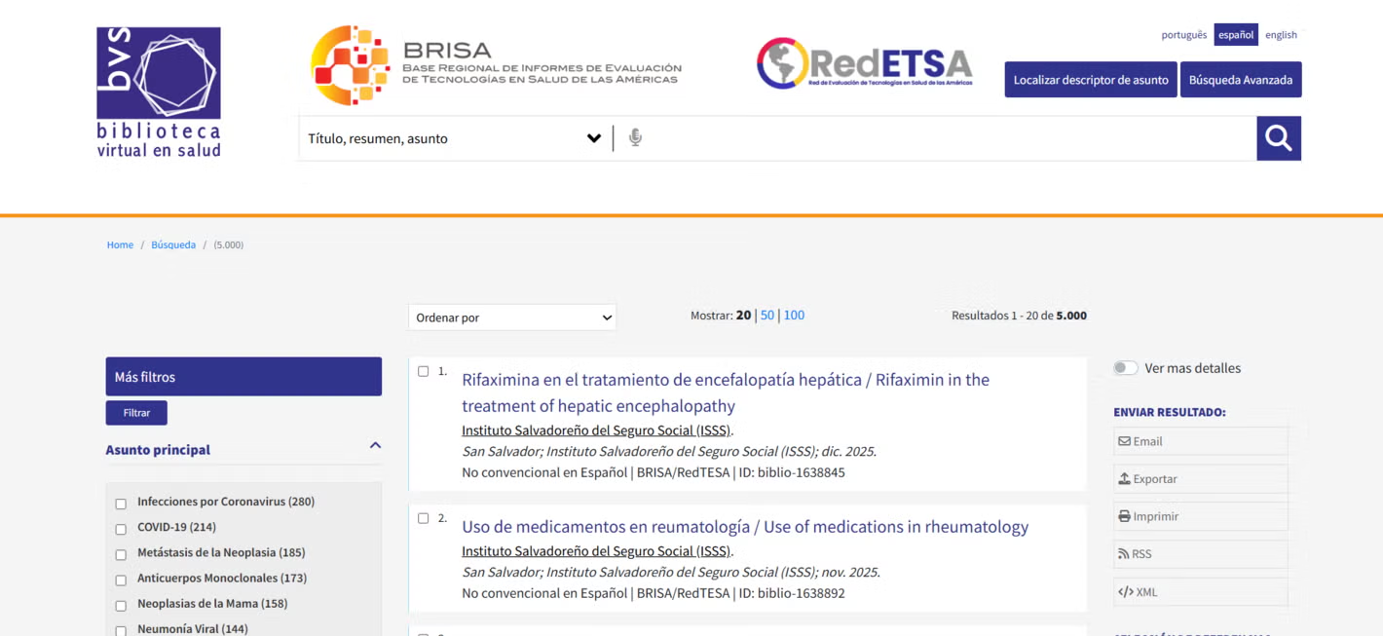Change the site language to português
The width and height of the screenshot is (1383, 636).
coord(1183,34)
